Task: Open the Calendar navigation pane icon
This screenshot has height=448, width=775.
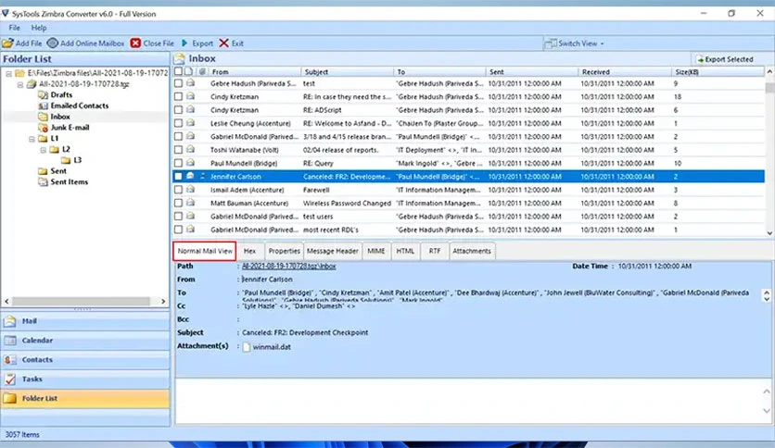Action: 10,341
